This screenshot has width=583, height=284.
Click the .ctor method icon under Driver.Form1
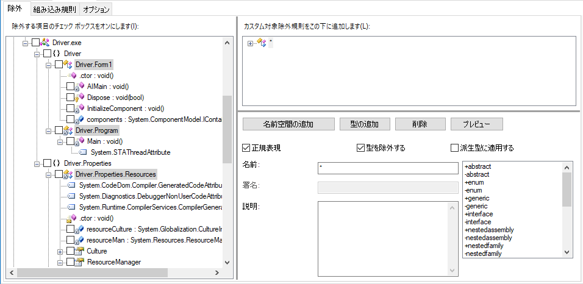72,76
